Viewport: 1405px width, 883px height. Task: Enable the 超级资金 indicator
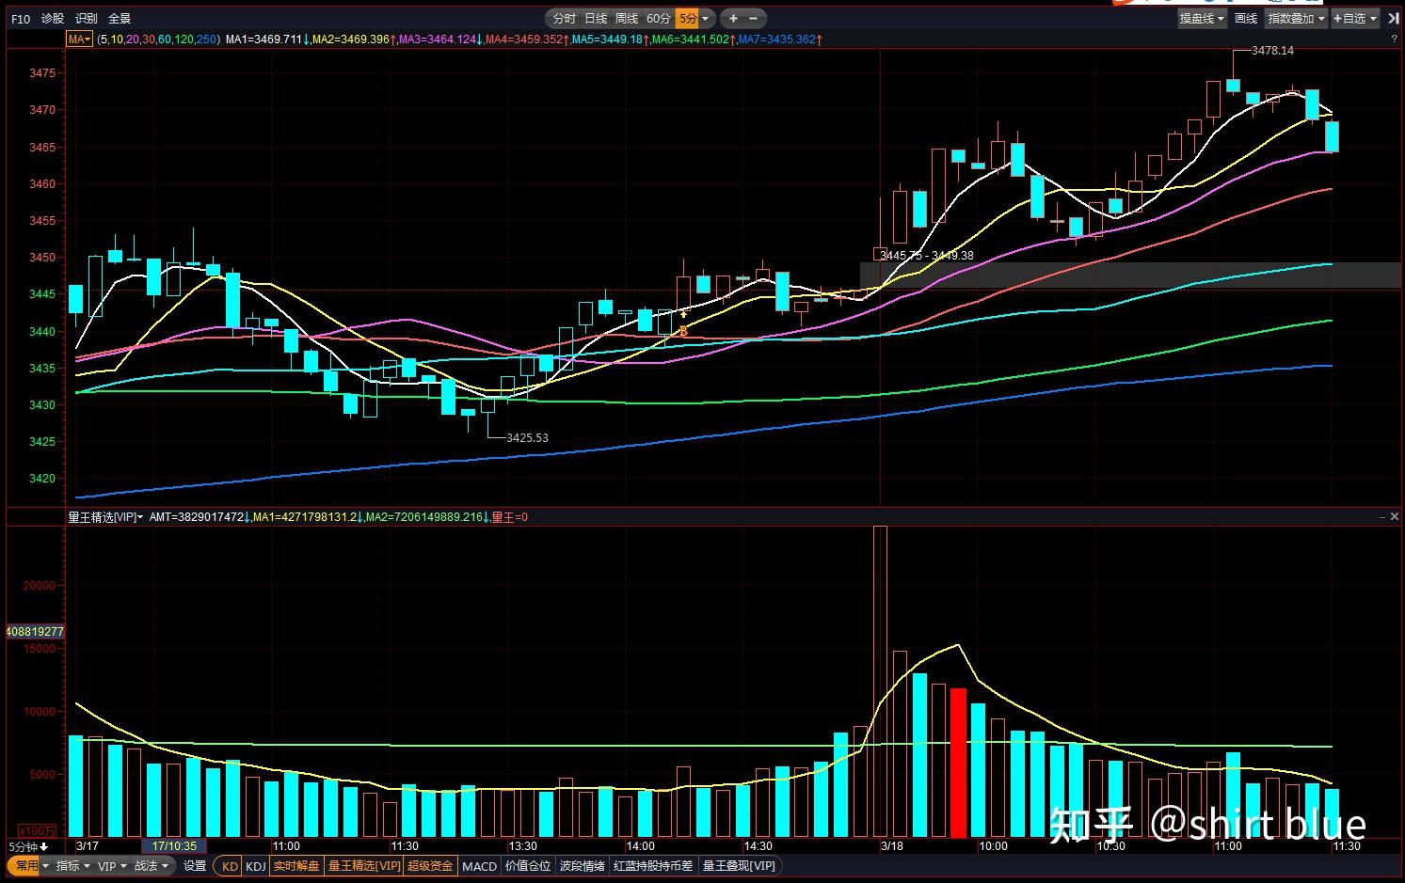click(x=431, y=866)
